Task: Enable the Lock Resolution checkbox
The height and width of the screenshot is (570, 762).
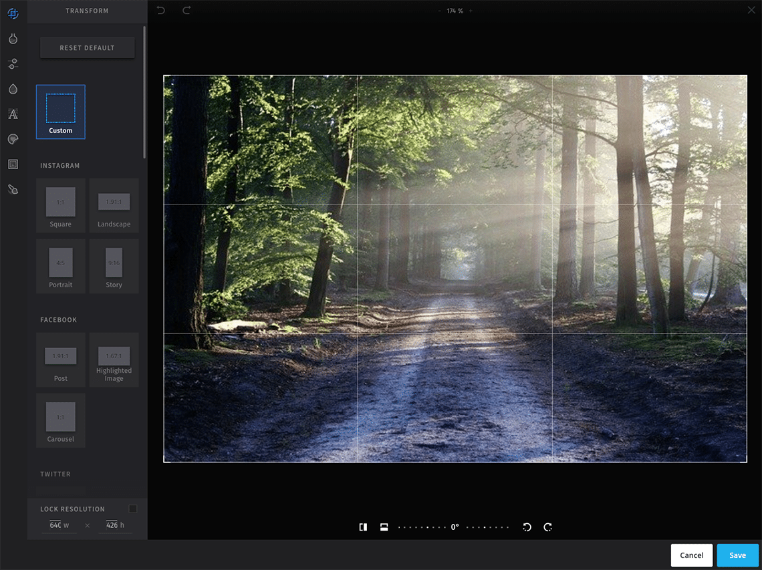Action: pos(132,509)
